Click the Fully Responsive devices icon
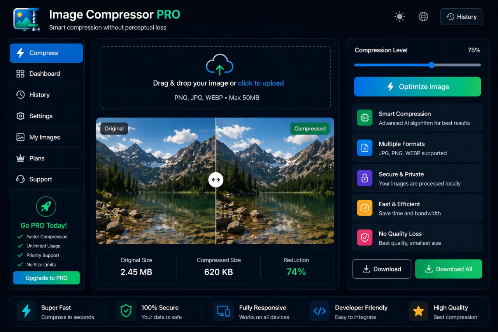The image size is (498, 332). 223,311
